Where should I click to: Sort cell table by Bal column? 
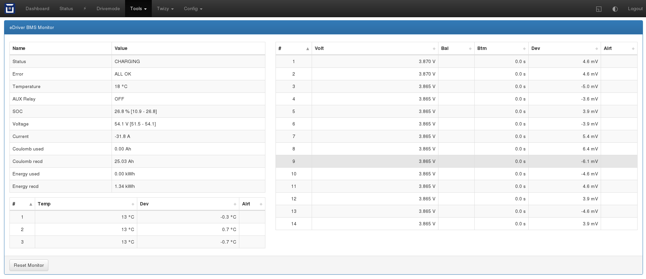(456, 48)
